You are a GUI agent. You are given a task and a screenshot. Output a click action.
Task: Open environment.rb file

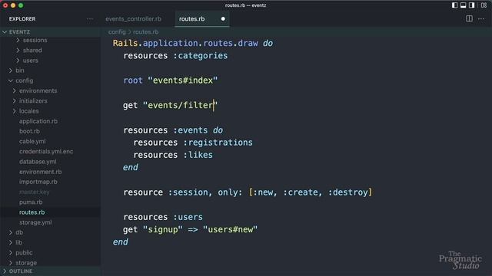point(40,172)
